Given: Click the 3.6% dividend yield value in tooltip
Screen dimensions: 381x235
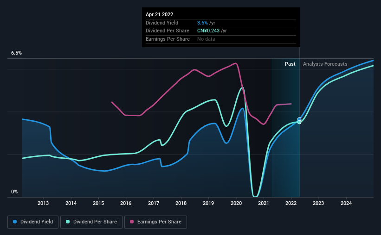Looking at the screenshot, I should tap(202, 23).
